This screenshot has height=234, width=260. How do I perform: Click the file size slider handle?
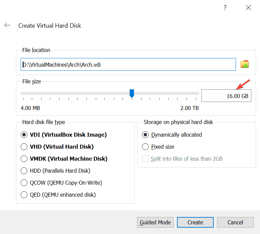pyautogui.click(x=132, y=94)
